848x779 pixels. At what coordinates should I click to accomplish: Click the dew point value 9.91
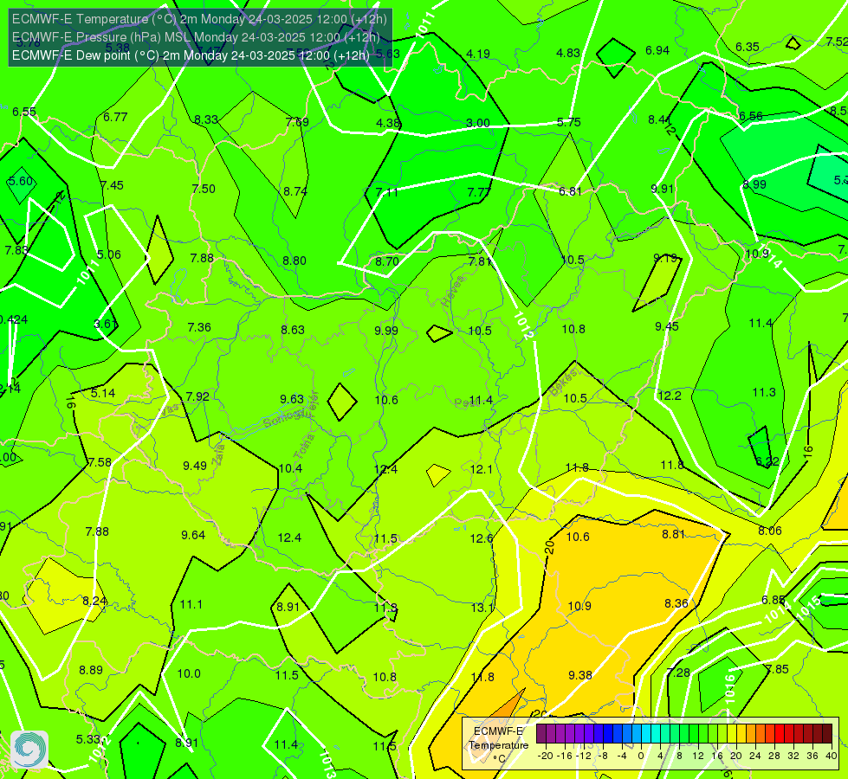pyautogui.click(x=663, y=189)
